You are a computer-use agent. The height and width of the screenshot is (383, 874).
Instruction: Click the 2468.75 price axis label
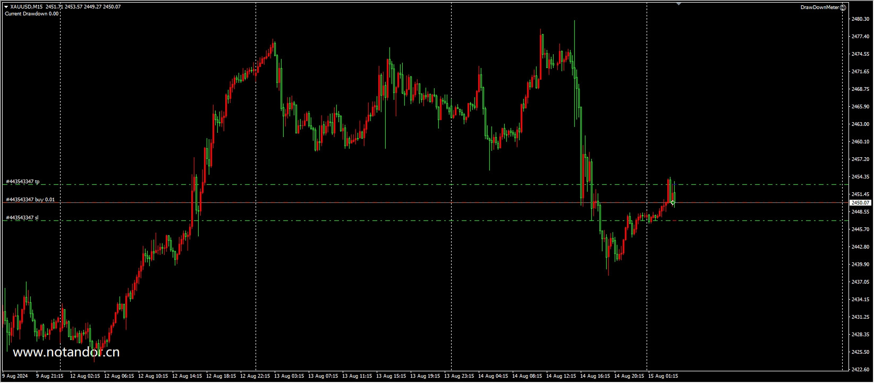click(x=860, y=89)
